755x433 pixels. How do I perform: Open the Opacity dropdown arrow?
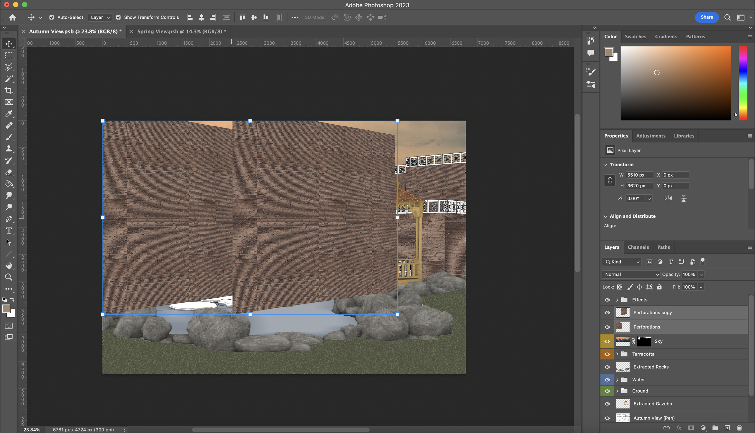coord(701,275)
